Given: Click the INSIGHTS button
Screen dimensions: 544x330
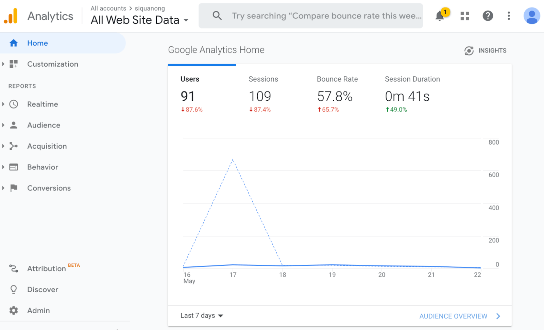Looking at the screenshot, I should point(486,51).
